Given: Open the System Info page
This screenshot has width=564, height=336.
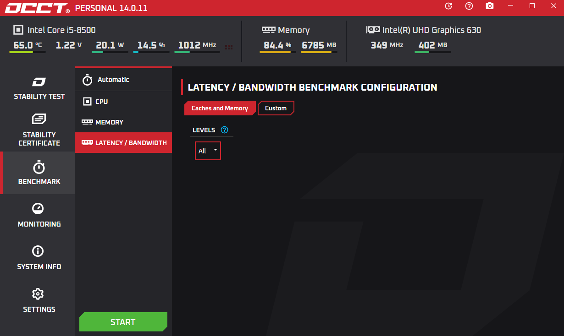Looking at the screenshot, I should pyautogui.click(x=39, y=258).
